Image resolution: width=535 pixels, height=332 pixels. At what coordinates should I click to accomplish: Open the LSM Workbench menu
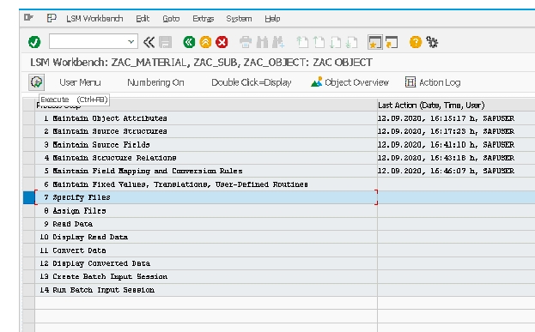(94, 18)
